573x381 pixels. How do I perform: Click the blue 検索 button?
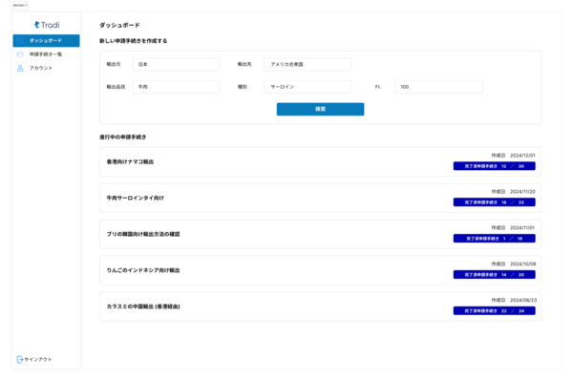point(320,109)
